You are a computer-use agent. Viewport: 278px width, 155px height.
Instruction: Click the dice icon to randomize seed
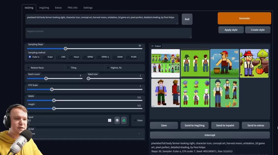(117, 120)
